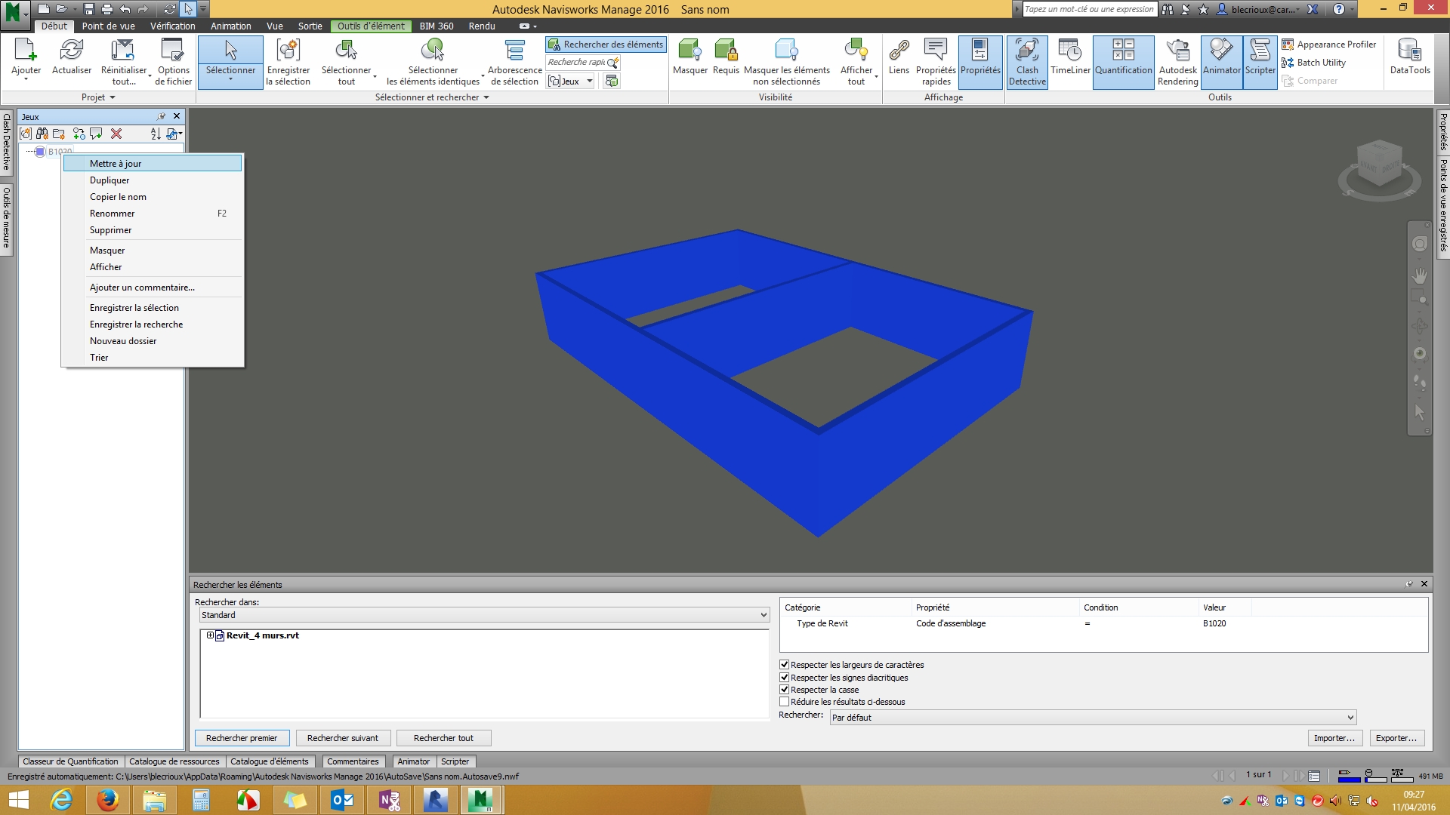
Task: Switch to the Point de vue ribbon tab
Action: pos(108,26)
